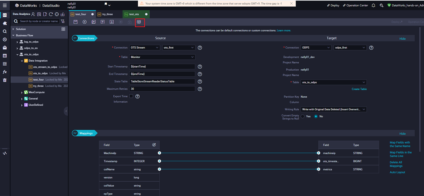Click Map Fields in the Same Line
Screen dimensions: 424x196
pyautogui.click(x=401, y=154)
